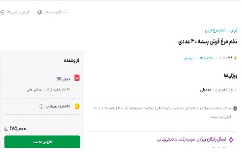This screenshot has width=242, height=161.
Task: Click the yellow rating star icon
Action: (x=235, y=58)
